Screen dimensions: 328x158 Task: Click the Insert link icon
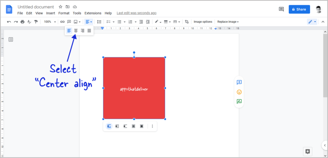pyautogui.click(x=62, y=22)
